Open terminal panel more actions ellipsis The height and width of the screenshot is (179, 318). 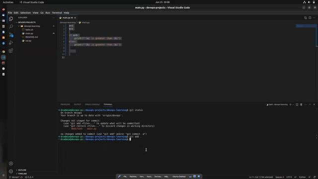[x=306, y=104]
